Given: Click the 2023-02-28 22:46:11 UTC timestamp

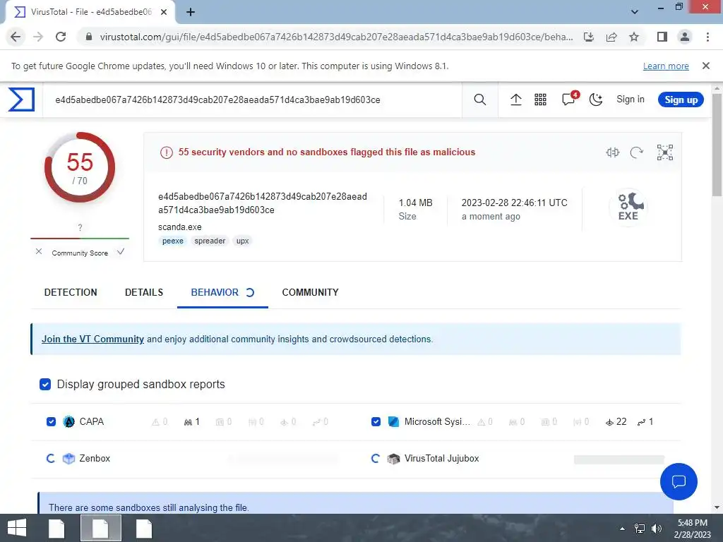Looking at the screenshot, I should pos(515,203).
